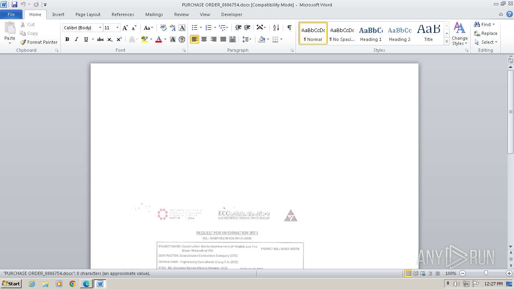514x289 pixels.
Task: Expand the Styles gallery More arrow
Action: click(447, 41)
